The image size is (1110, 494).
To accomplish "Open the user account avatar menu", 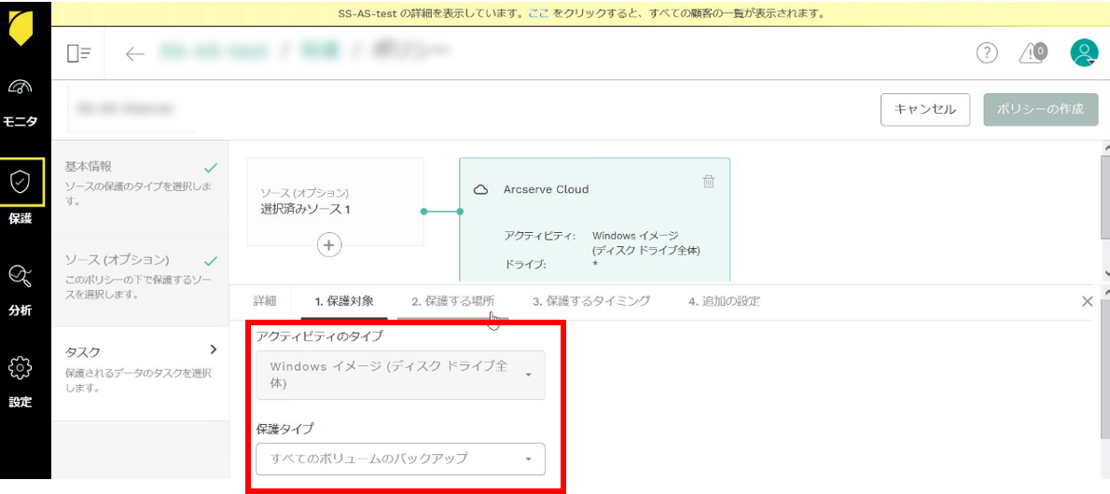I will tap(1084, 53).
